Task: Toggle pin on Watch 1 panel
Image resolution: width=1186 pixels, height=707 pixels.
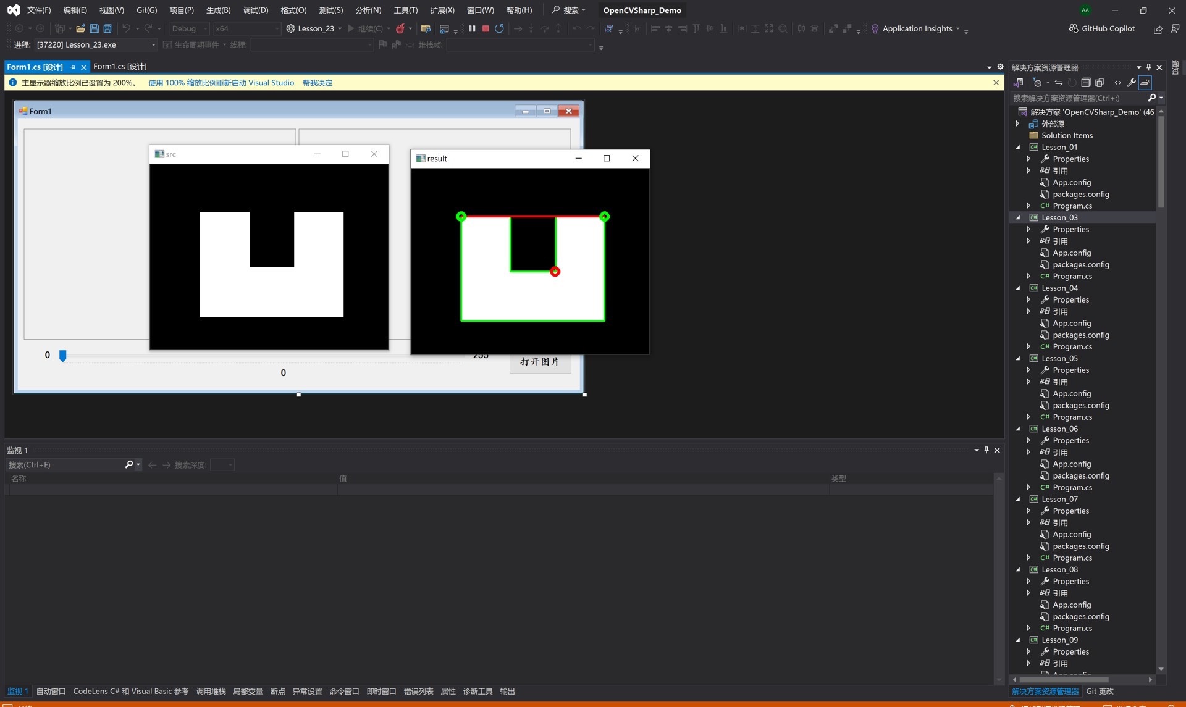Action: (986, 450)
